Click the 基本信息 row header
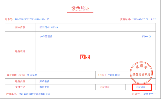Viewport: 161px width, 99px height. point(20,27)
